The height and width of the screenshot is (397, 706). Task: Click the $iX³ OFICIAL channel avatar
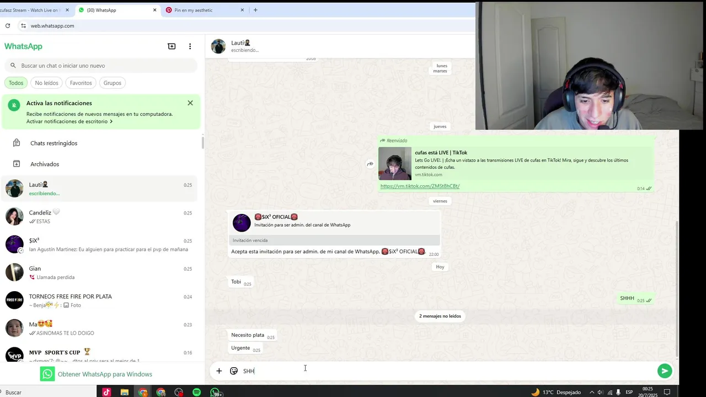click(242, 223)
